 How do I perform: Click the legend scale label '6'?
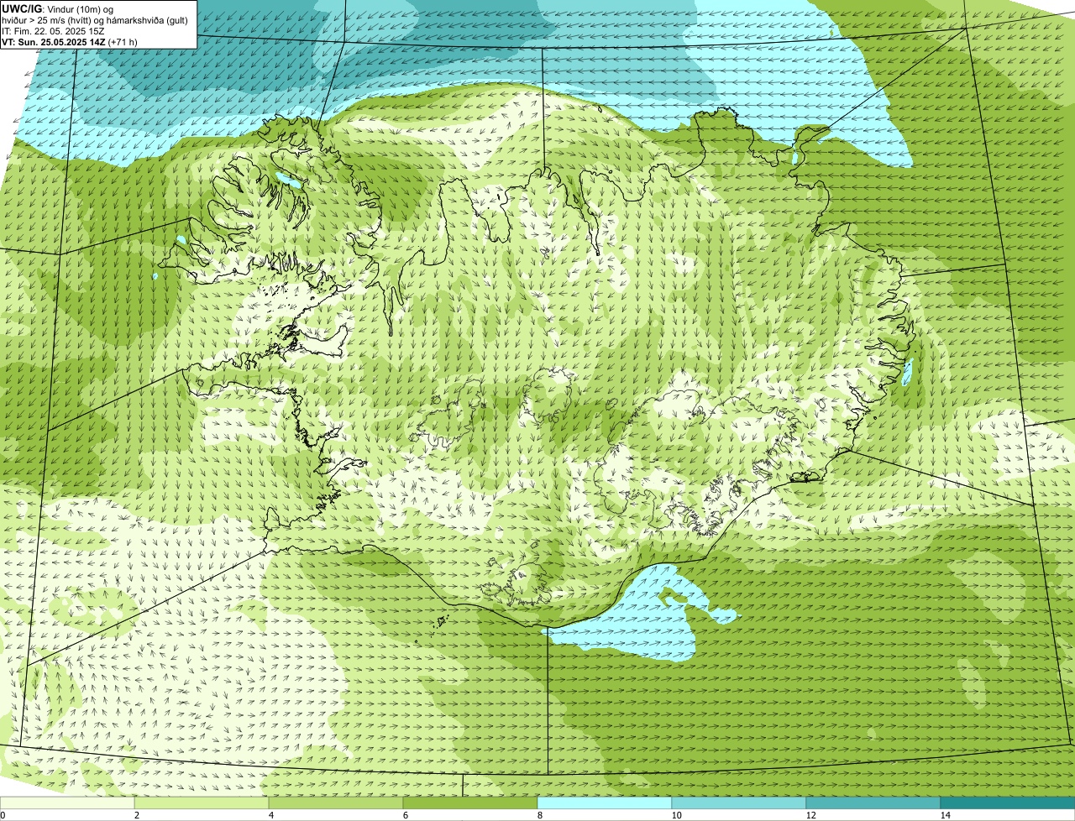pos(406,815)
